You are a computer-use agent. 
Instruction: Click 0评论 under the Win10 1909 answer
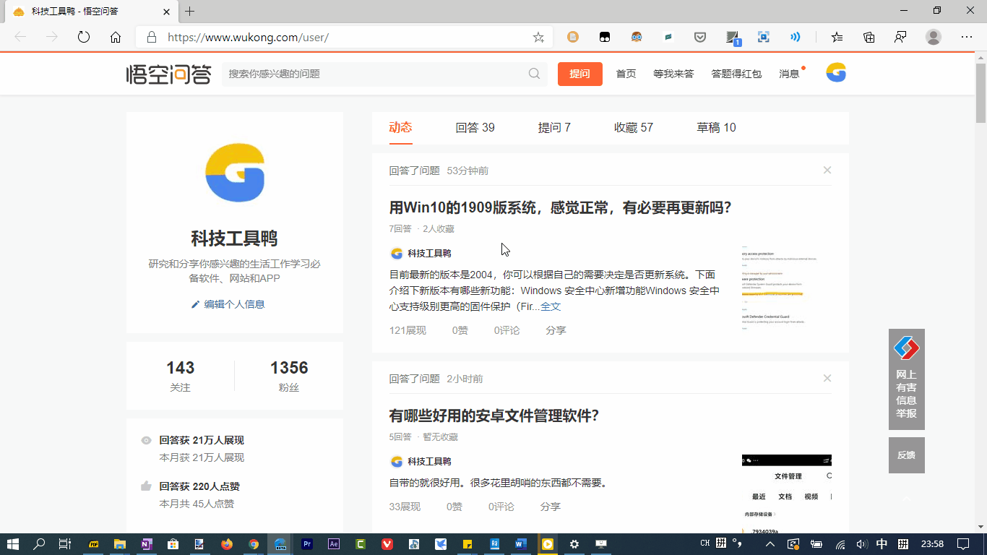point(507,330)
